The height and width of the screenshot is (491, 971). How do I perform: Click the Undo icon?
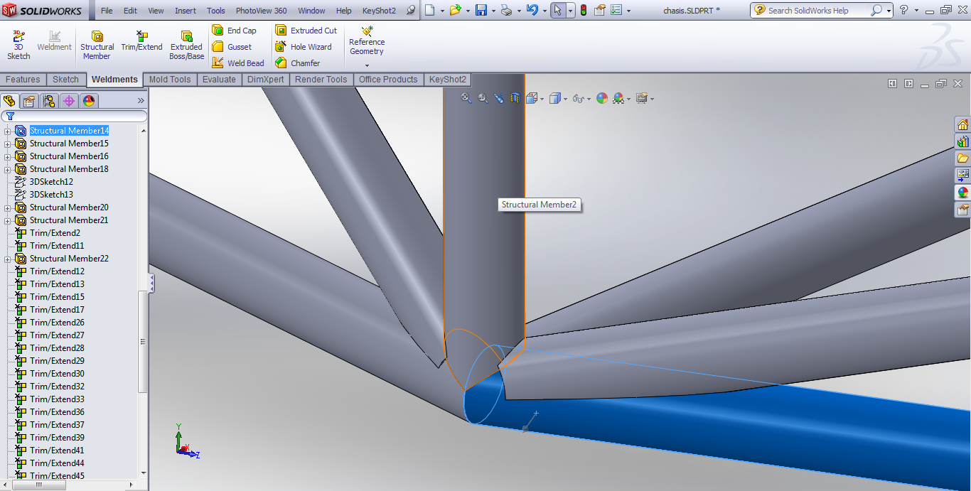532,11
